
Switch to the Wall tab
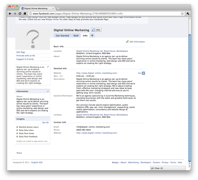pos(76,35)
